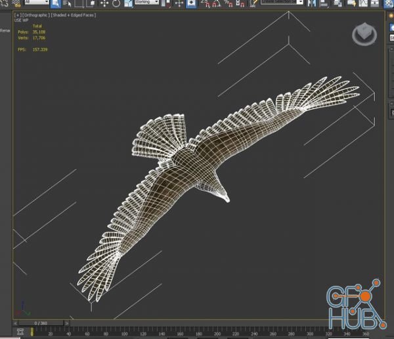This screenshot has width=394, height=339.
Task: Click the 'Verts: 17,706' statistic
Action: (x=32, y=38)
